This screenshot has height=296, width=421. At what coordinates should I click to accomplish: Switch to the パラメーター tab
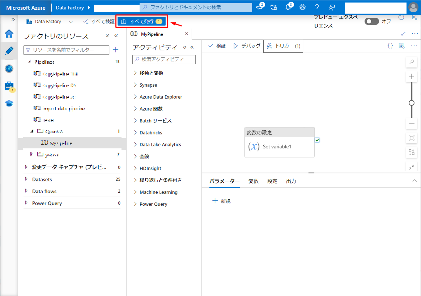click(x=225, y=181)
